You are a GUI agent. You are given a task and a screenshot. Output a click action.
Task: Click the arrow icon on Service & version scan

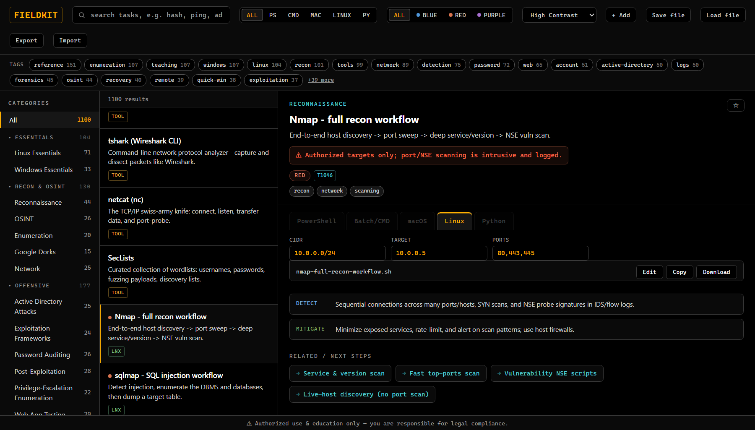tap(298, 373)
